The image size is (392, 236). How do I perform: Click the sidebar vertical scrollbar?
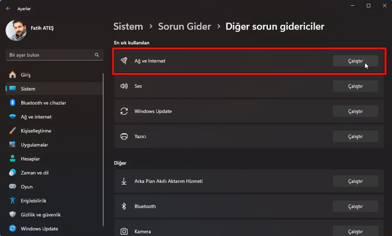pyautogui.click(x=103, y=149)
